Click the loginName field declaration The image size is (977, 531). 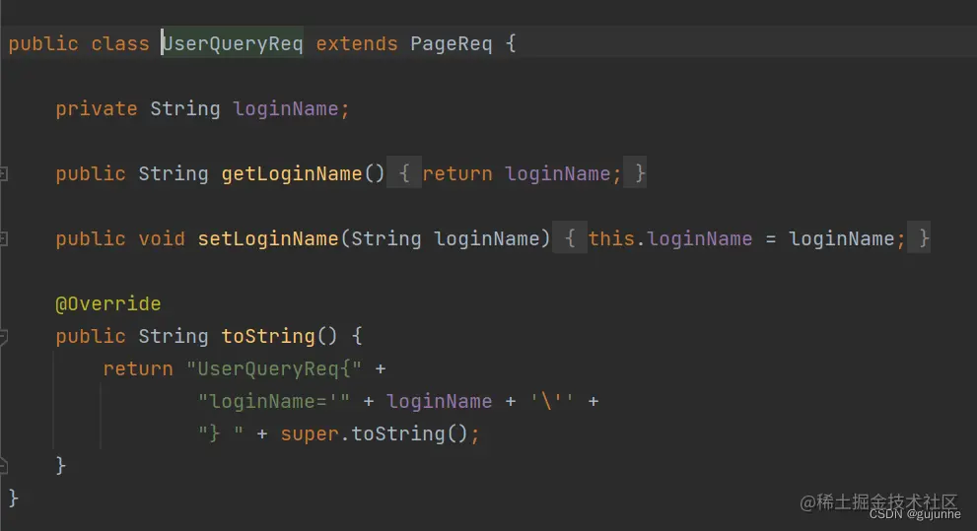[x=286, y=109]
